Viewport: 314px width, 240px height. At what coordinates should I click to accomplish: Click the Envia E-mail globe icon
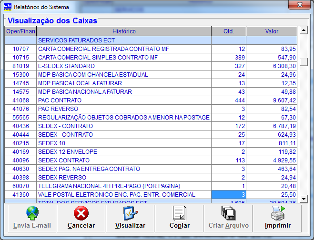pos(32,213)
